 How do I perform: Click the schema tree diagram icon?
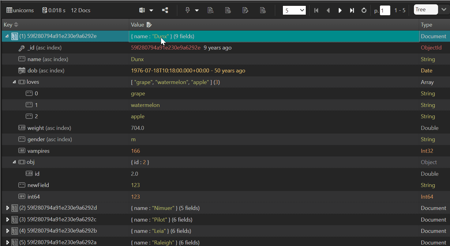165,10
